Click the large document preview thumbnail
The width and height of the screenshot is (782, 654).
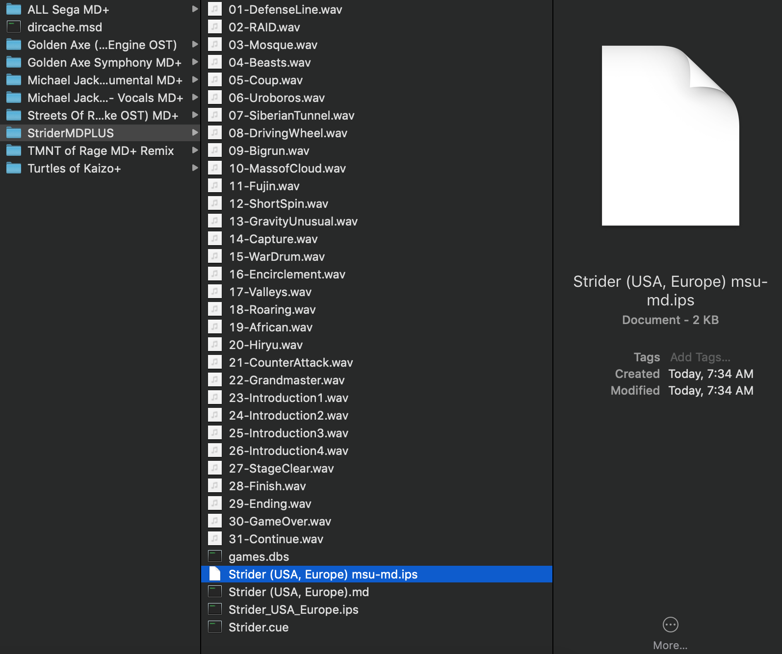tap(670, 136)
